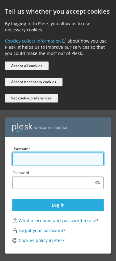Screen dimensions: 116x261
Task: Click the Tell us whether you accept cookies heading
Action: (x=57, y=12)
